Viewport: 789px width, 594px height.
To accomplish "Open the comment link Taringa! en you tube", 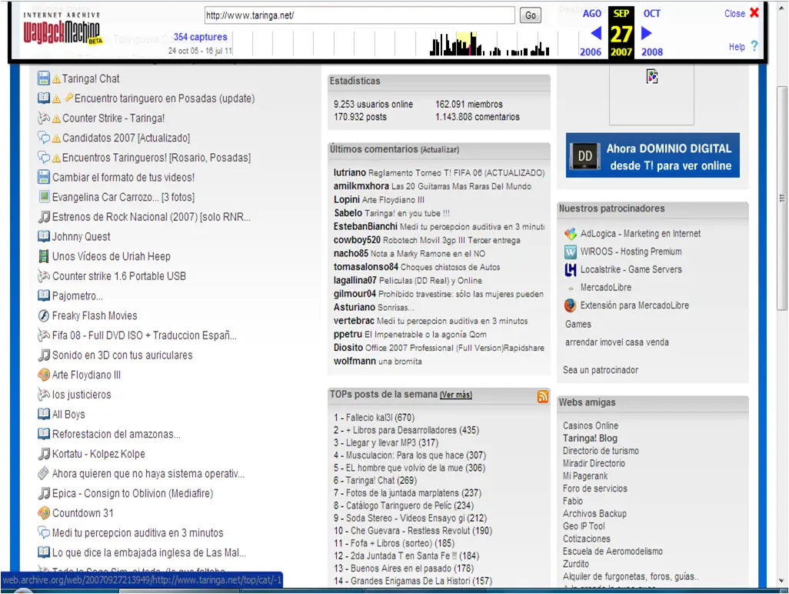I will 407,213.
